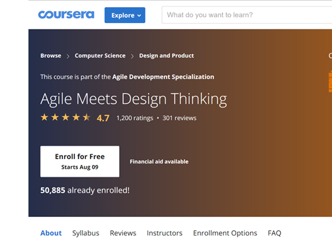Switch to the Reviews tab
The width and height of the screenshot is (332, 248).
123,233
